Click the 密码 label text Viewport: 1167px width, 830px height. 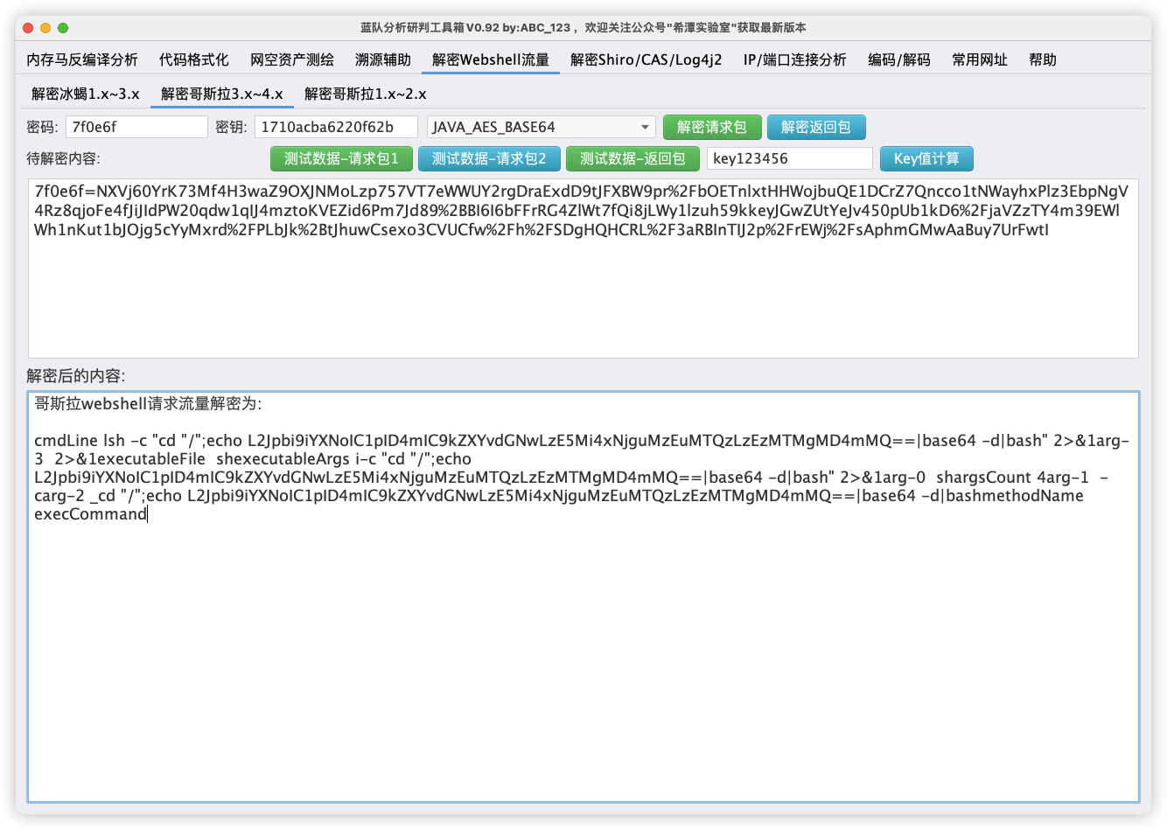[42, 127]
